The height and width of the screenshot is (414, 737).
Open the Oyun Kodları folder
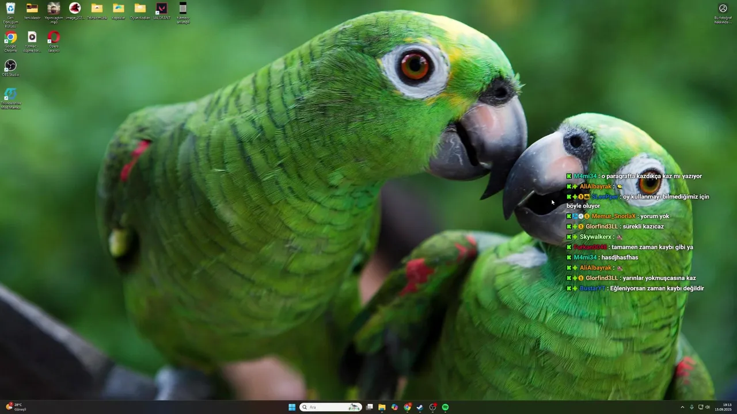point(140,11)
